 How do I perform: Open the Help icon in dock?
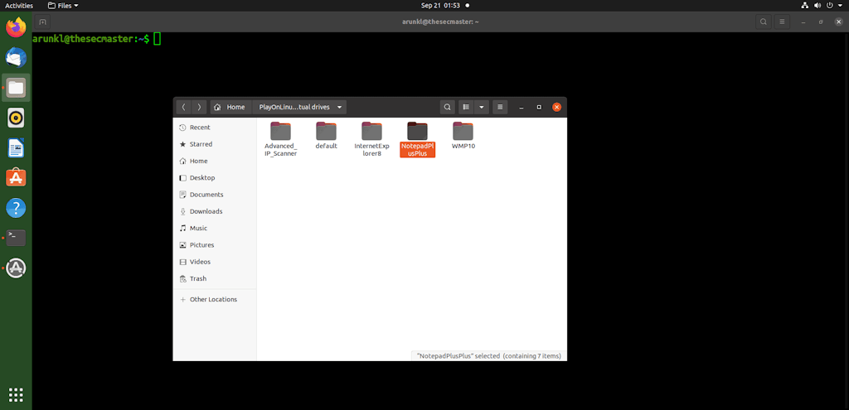pos(17,208)
